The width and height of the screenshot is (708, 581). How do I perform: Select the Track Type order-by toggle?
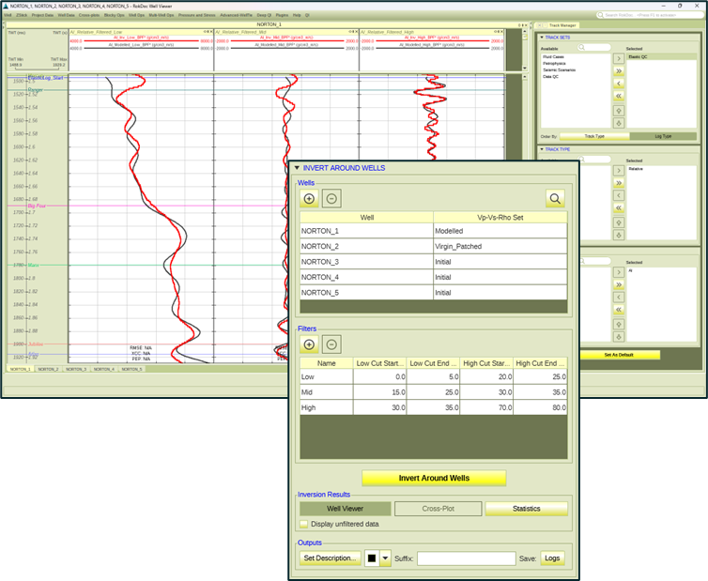(593, 136)
